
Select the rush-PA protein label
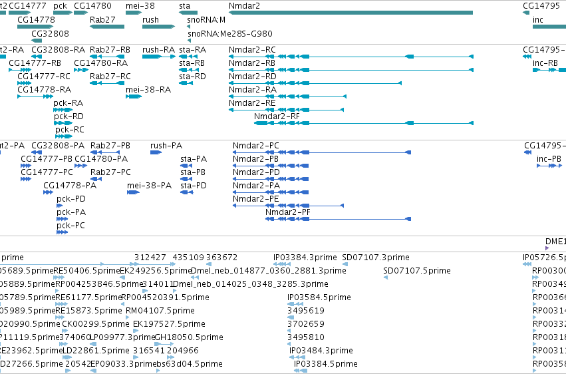pyautogui.click(x=166, y=146)
